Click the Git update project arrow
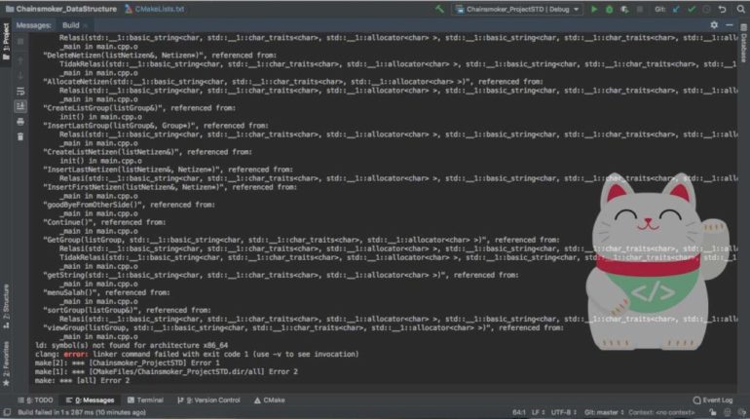Screen dimensions: 750x419 [675, 9]
